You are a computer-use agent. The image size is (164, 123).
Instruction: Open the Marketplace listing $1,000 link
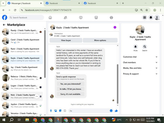point(67,36)
